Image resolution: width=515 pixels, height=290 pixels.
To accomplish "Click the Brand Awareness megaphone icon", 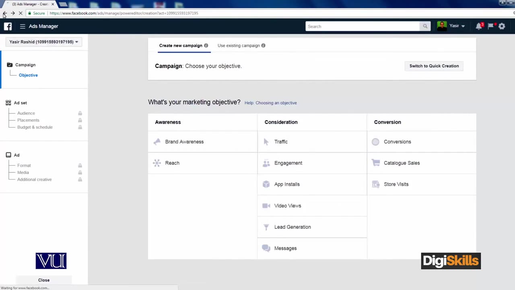I will click(x=157, y=142).
